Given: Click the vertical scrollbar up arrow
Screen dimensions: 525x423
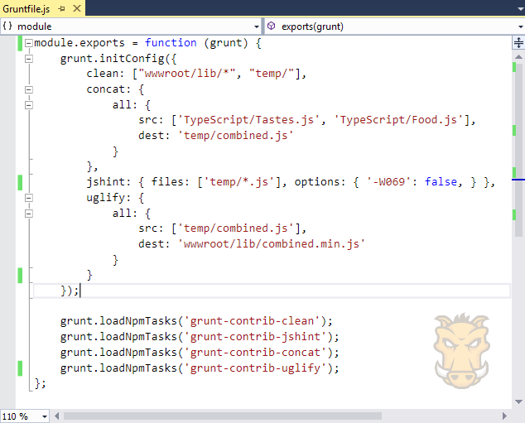Looking at the screenshot, I should click(518, 57).
